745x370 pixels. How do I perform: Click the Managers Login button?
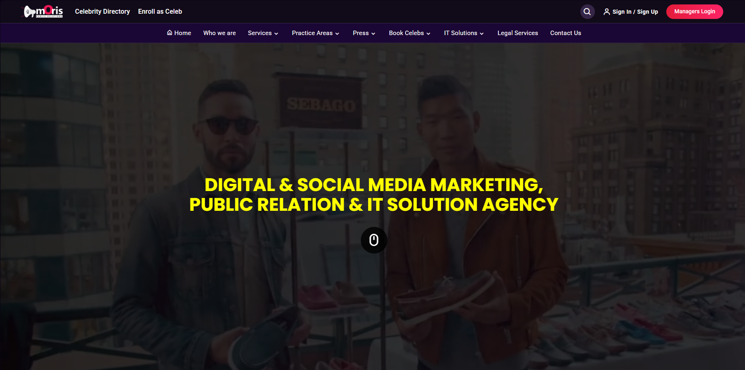coord(695,12)
